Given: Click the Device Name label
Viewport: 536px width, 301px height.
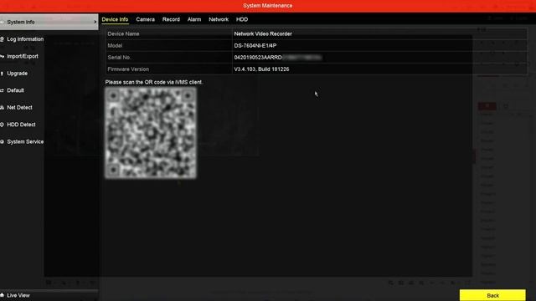Looking at the screenshot, I should [123, 33].
